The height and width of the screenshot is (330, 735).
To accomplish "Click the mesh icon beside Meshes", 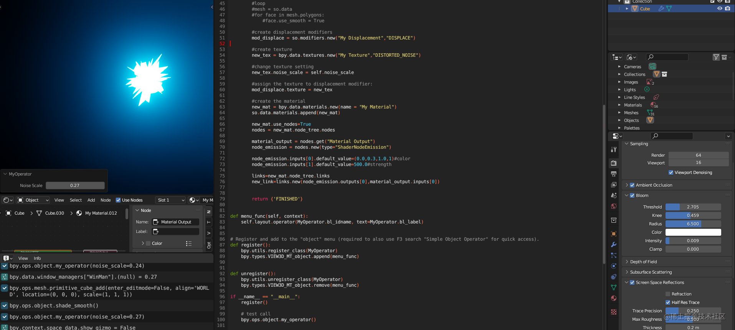I will click(x=649, y=112).
